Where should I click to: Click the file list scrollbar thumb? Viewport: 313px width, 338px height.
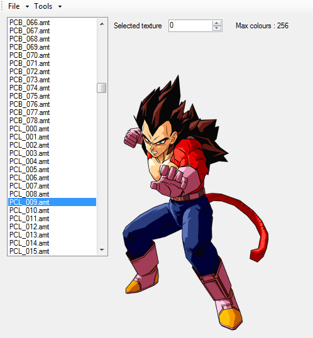(x=102, y=88)
